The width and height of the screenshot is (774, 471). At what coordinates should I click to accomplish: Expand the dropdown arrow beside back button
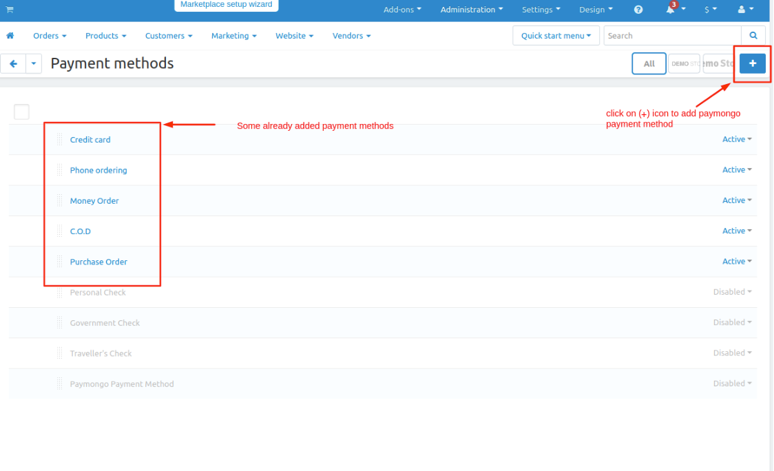34,63
